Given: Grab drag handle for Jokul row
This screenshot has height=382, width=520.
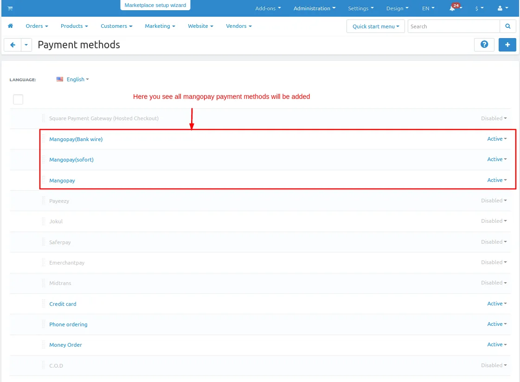Looking at the screenshot, I should click(x=44, y=221).
